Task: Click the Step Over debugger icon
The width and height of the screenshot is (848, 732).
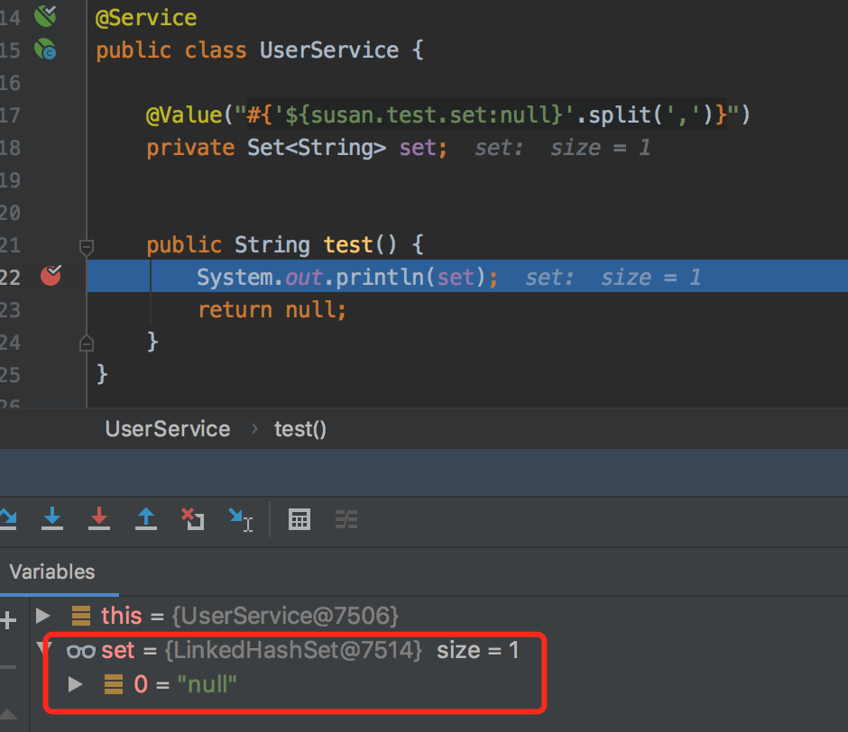Action: tap(7, 518)
